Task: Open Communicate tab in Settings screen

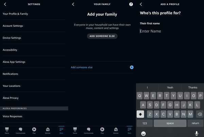Action: point(20,130)
